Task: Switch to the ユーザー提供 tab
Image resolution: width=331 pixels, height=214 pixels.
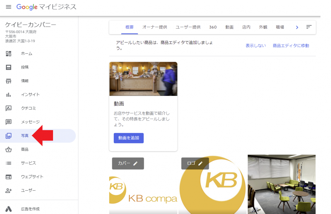Action: pyautogui.click(x=188, y=27)
